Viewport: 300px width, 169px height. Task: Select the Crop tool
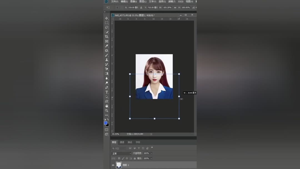(x=107, y=36)
